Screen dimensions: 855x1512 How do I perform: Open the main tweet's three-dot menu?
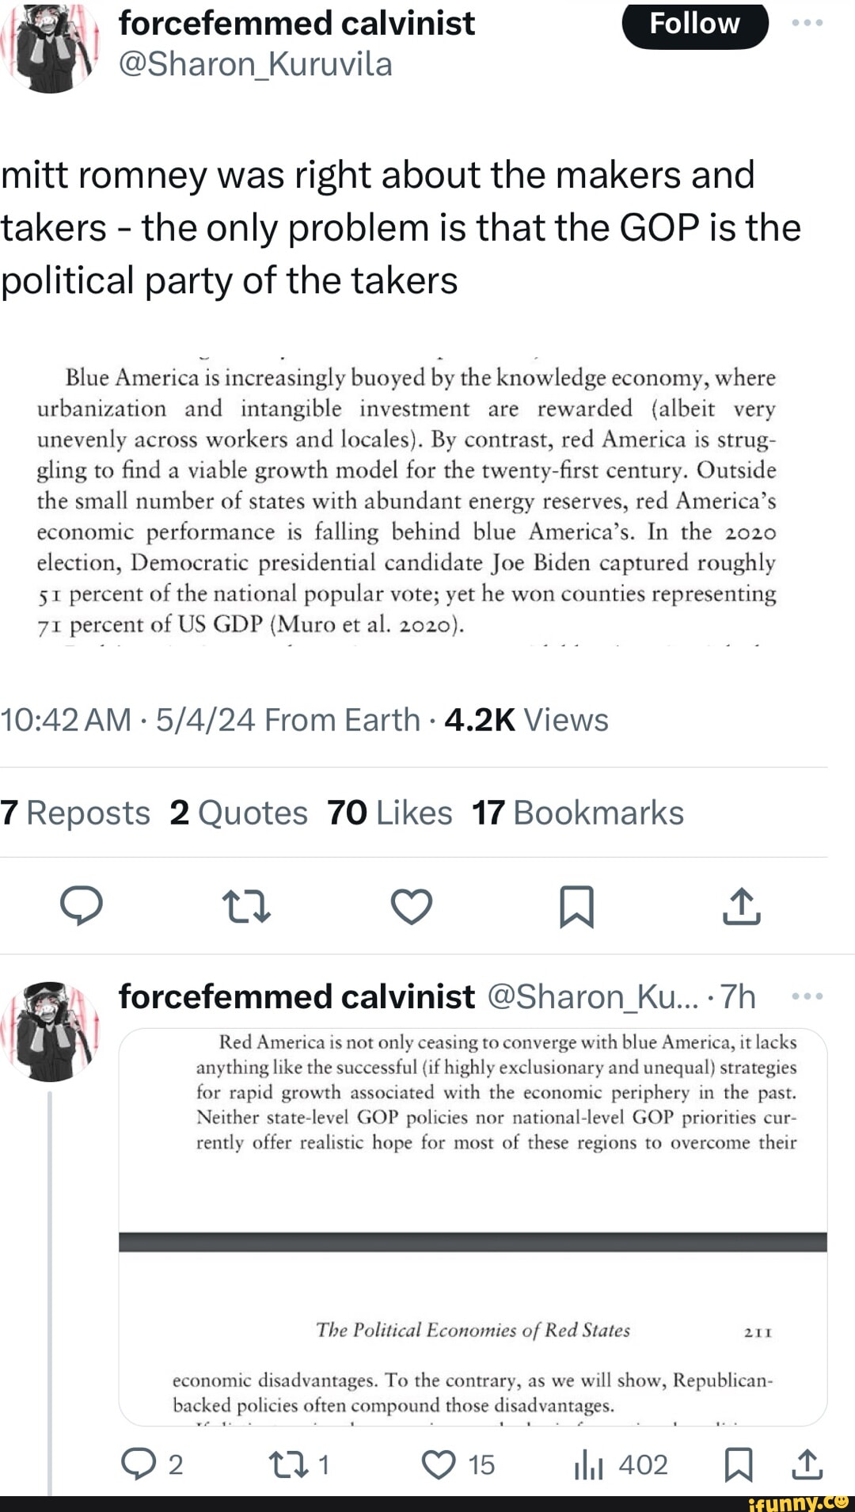click(x=807, y=23)
